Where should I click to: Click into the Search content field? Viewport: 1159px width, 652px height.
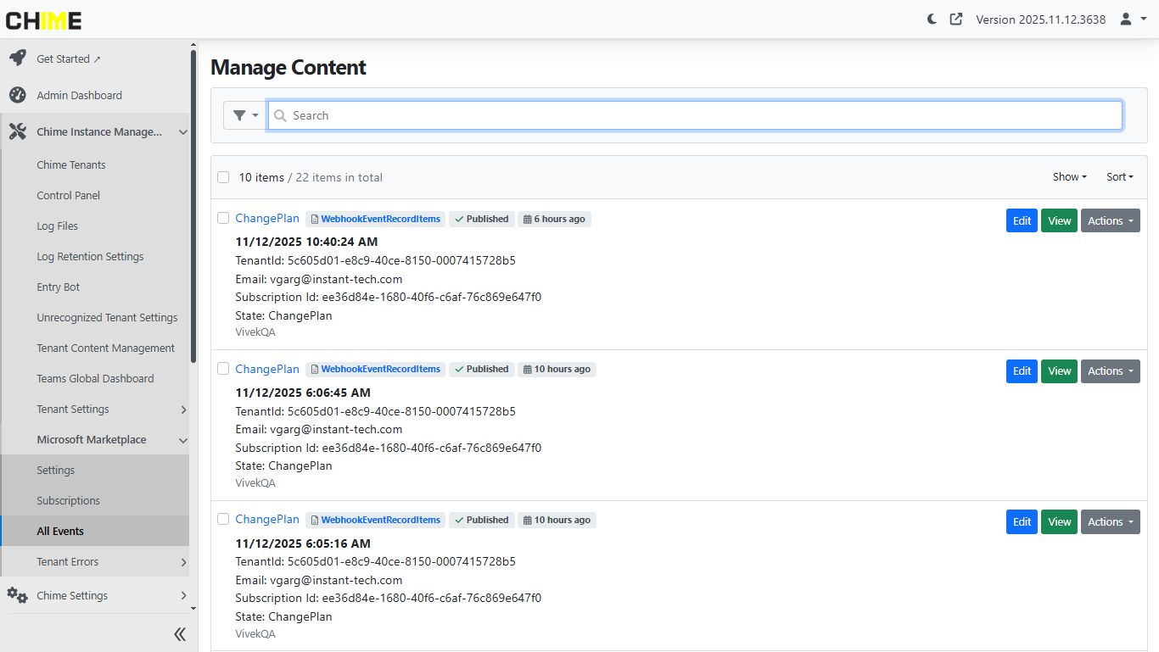(696, 115)
